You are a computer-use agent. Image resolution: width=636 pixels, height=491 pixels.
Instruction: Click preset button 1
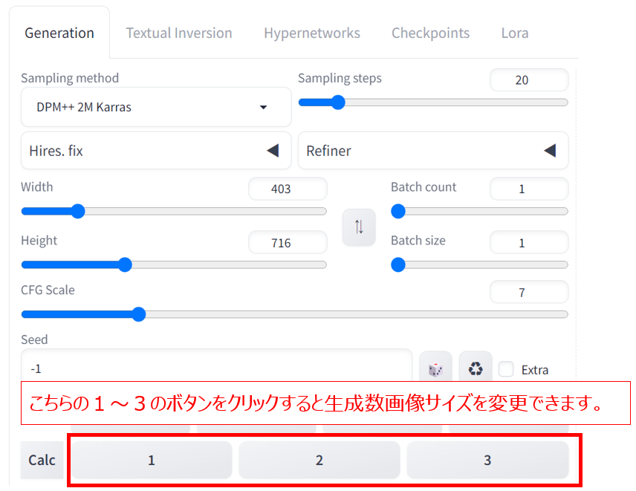(152, 461)
